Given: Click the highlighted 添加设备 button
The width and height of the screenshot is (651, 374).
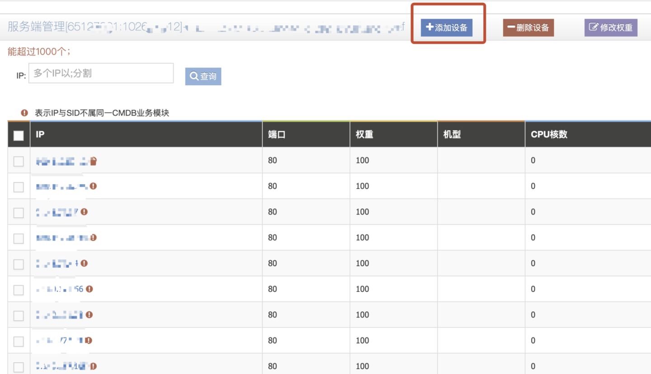Looking at the screenshot, I should (447, 28).
